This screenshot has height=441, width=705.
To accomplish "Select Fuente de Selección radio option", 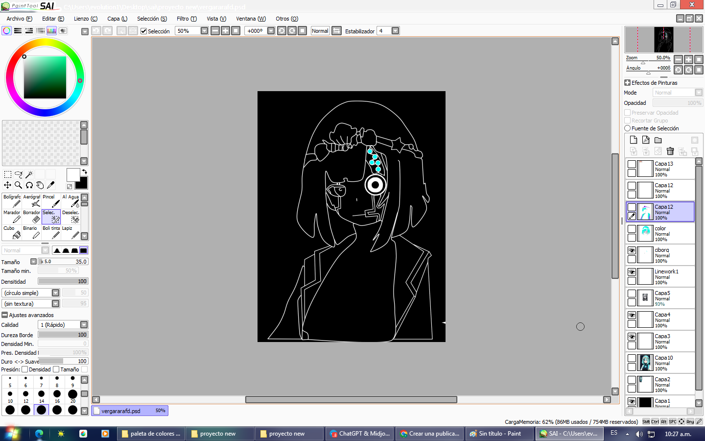I will click(x=627, y=128).
